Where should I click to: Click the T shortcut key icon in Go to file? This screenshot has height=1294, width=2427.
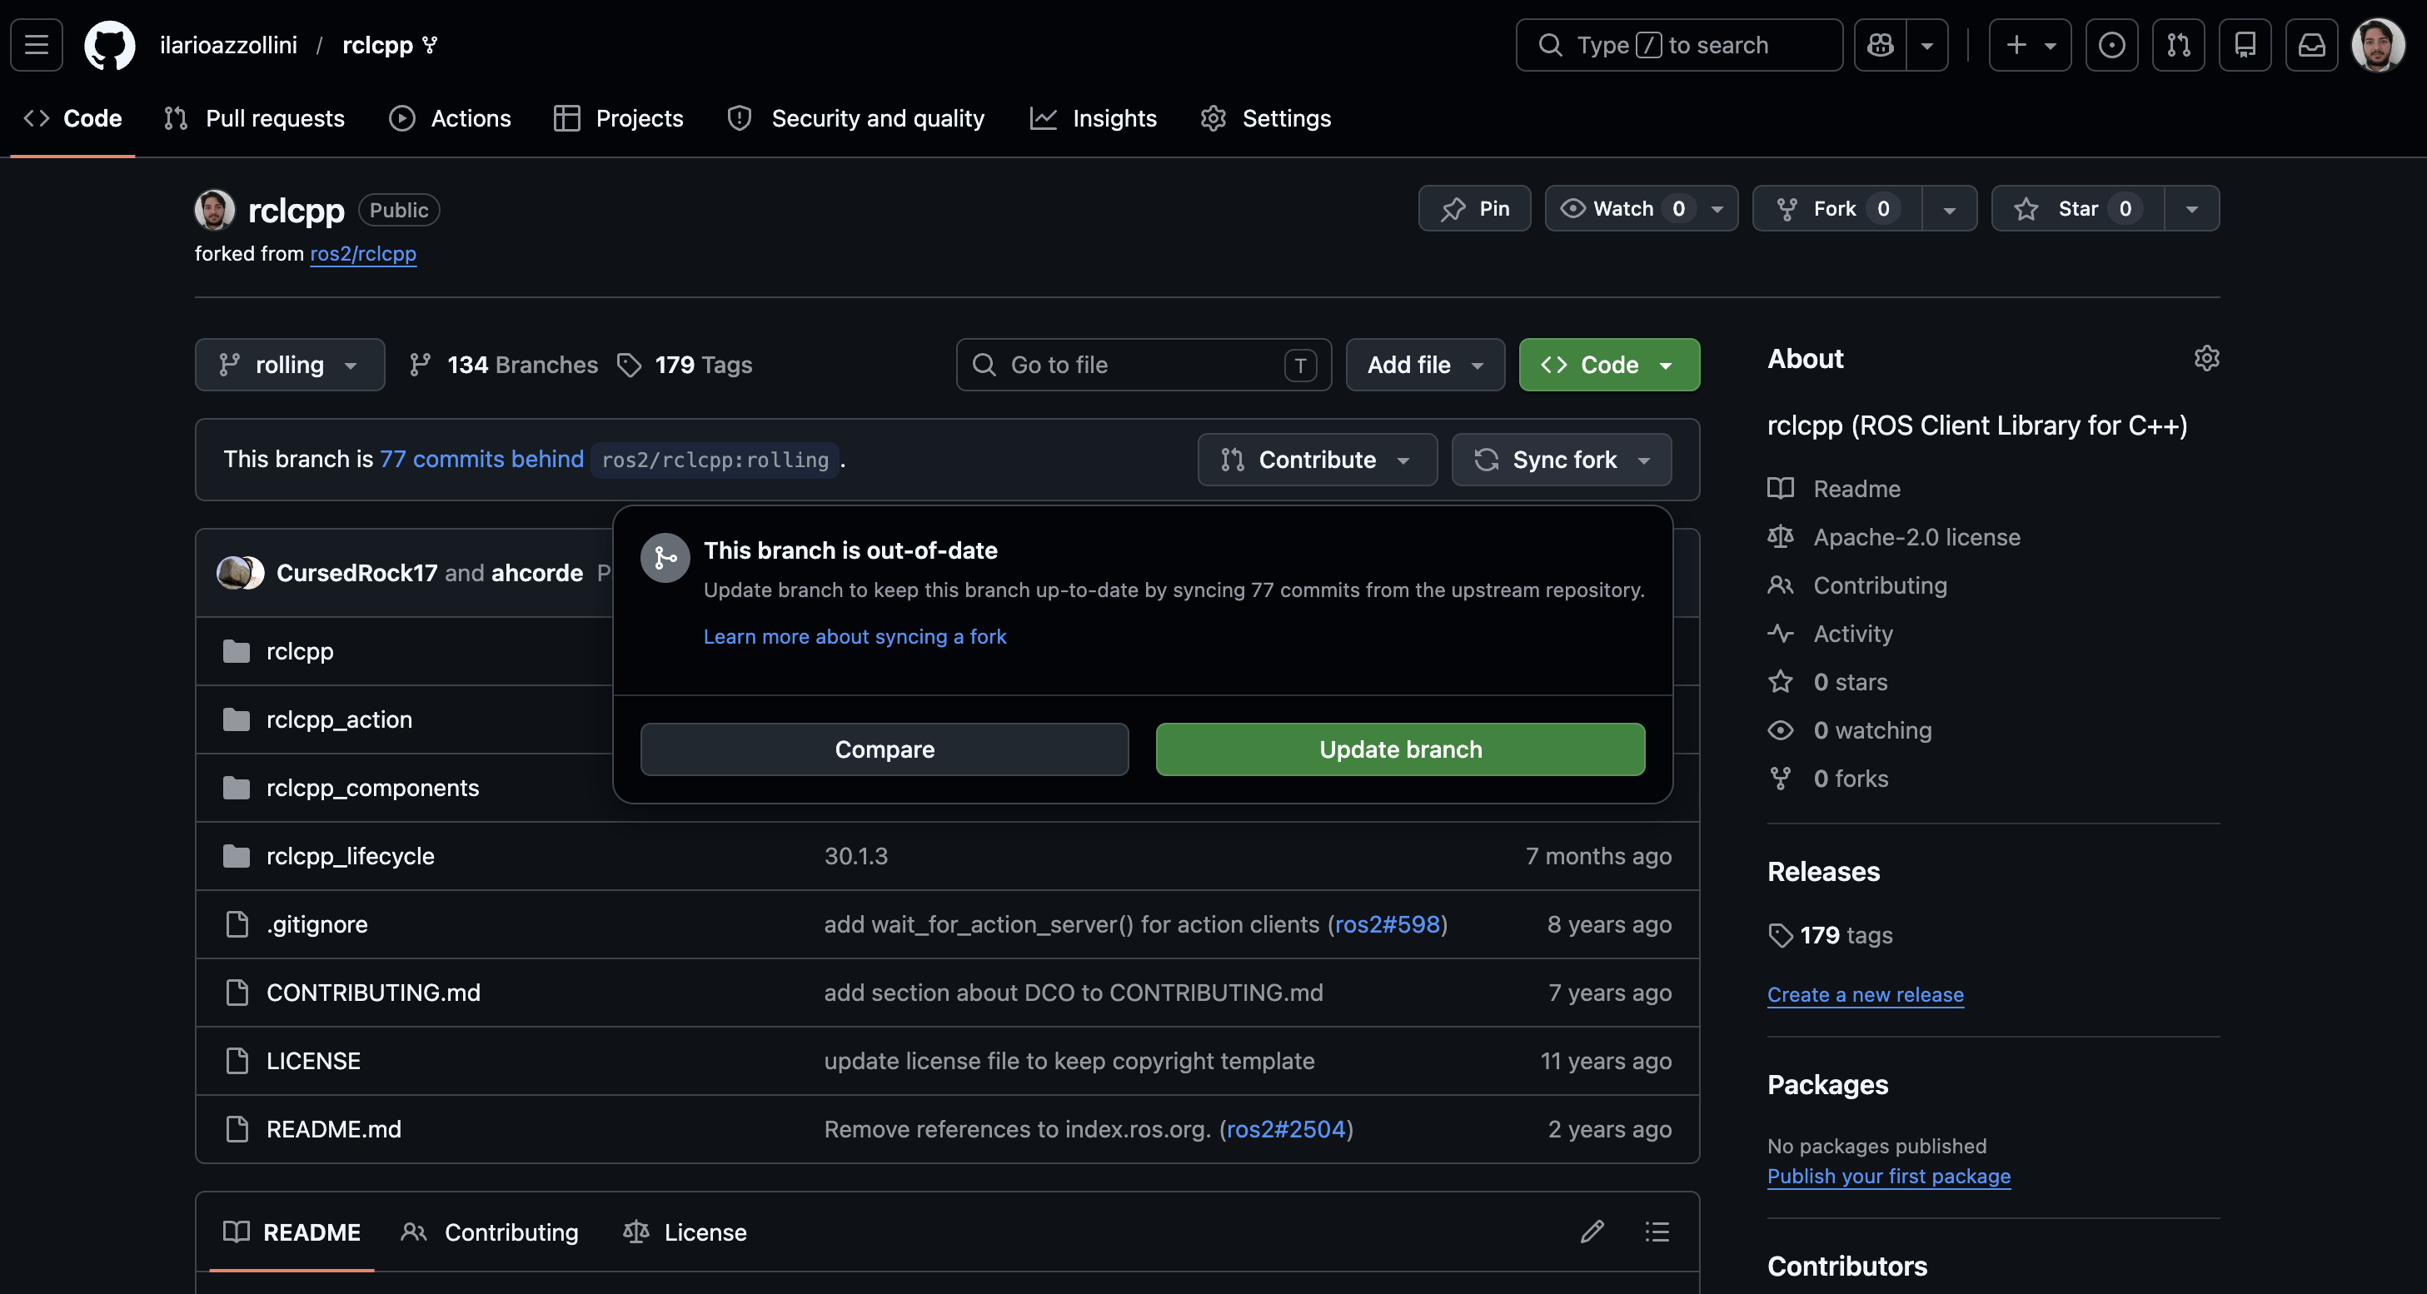point(1300,366)
